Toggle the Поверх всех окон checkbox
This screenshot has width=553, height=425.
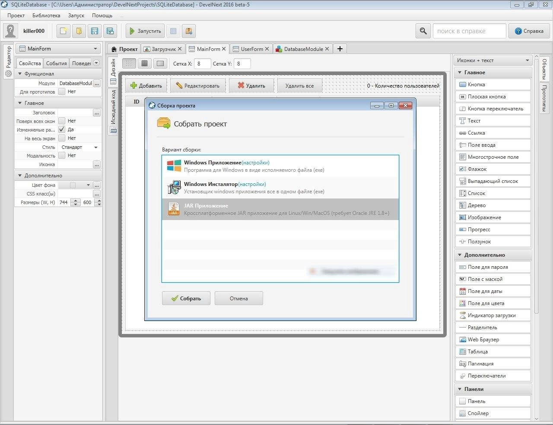[62, 121]
